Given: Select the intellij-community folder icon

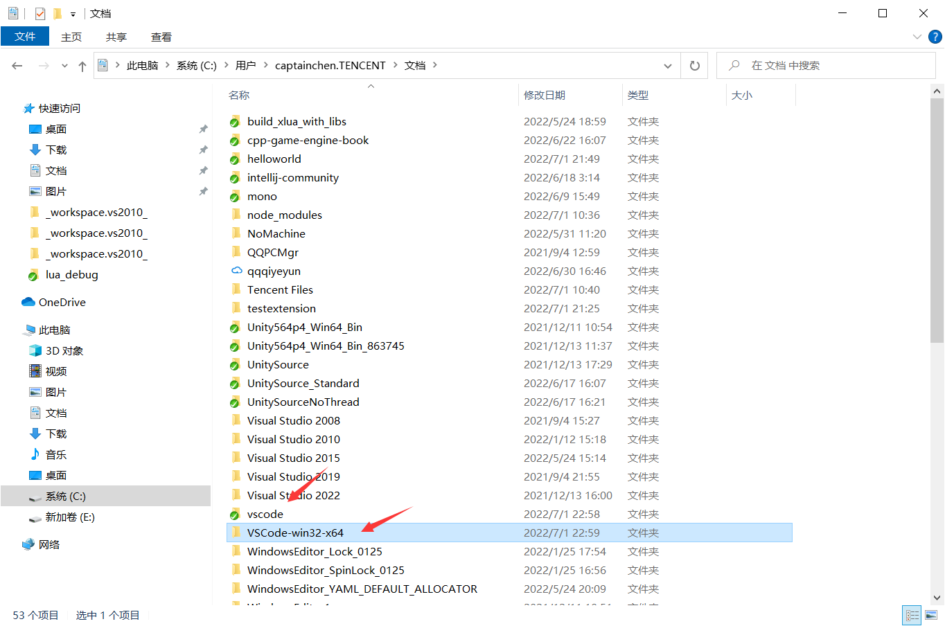Looking at the screenshot, I should tap(236, 178).
